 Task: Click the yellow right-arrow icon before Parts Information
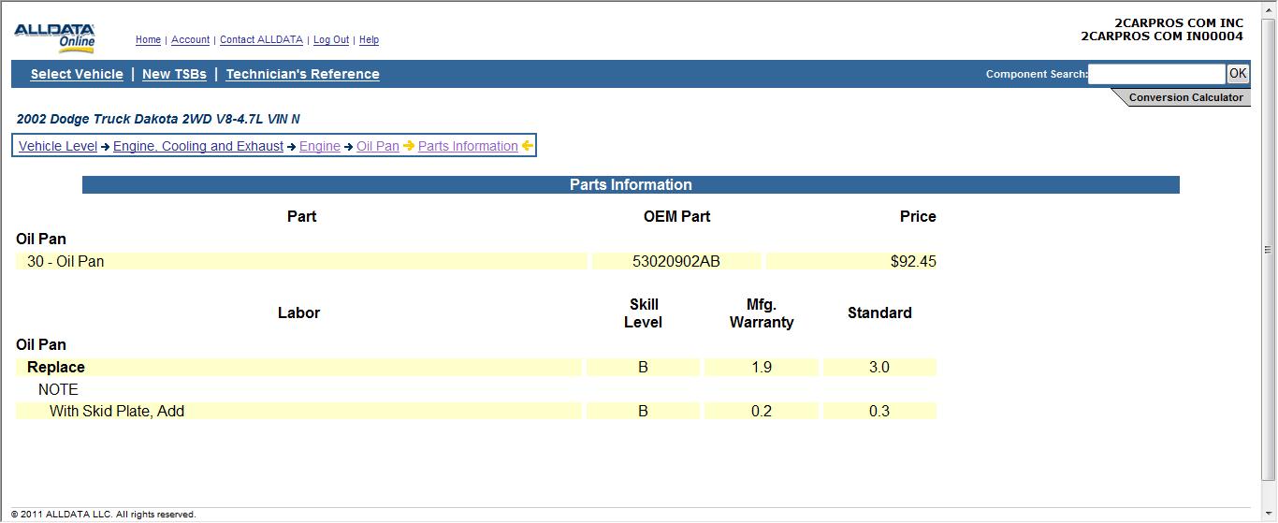409,146
